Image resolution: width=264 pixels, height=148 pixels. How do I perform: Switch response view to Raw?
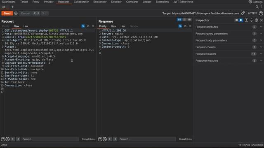click(x=113, y=26)
